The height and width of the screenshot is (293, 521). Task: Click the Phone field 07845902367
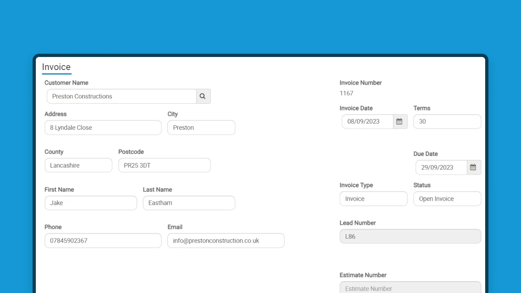click(x=103, y=241)
